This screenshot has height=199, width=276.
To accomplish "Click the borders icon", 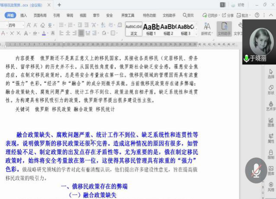I will tap(113, 33).
